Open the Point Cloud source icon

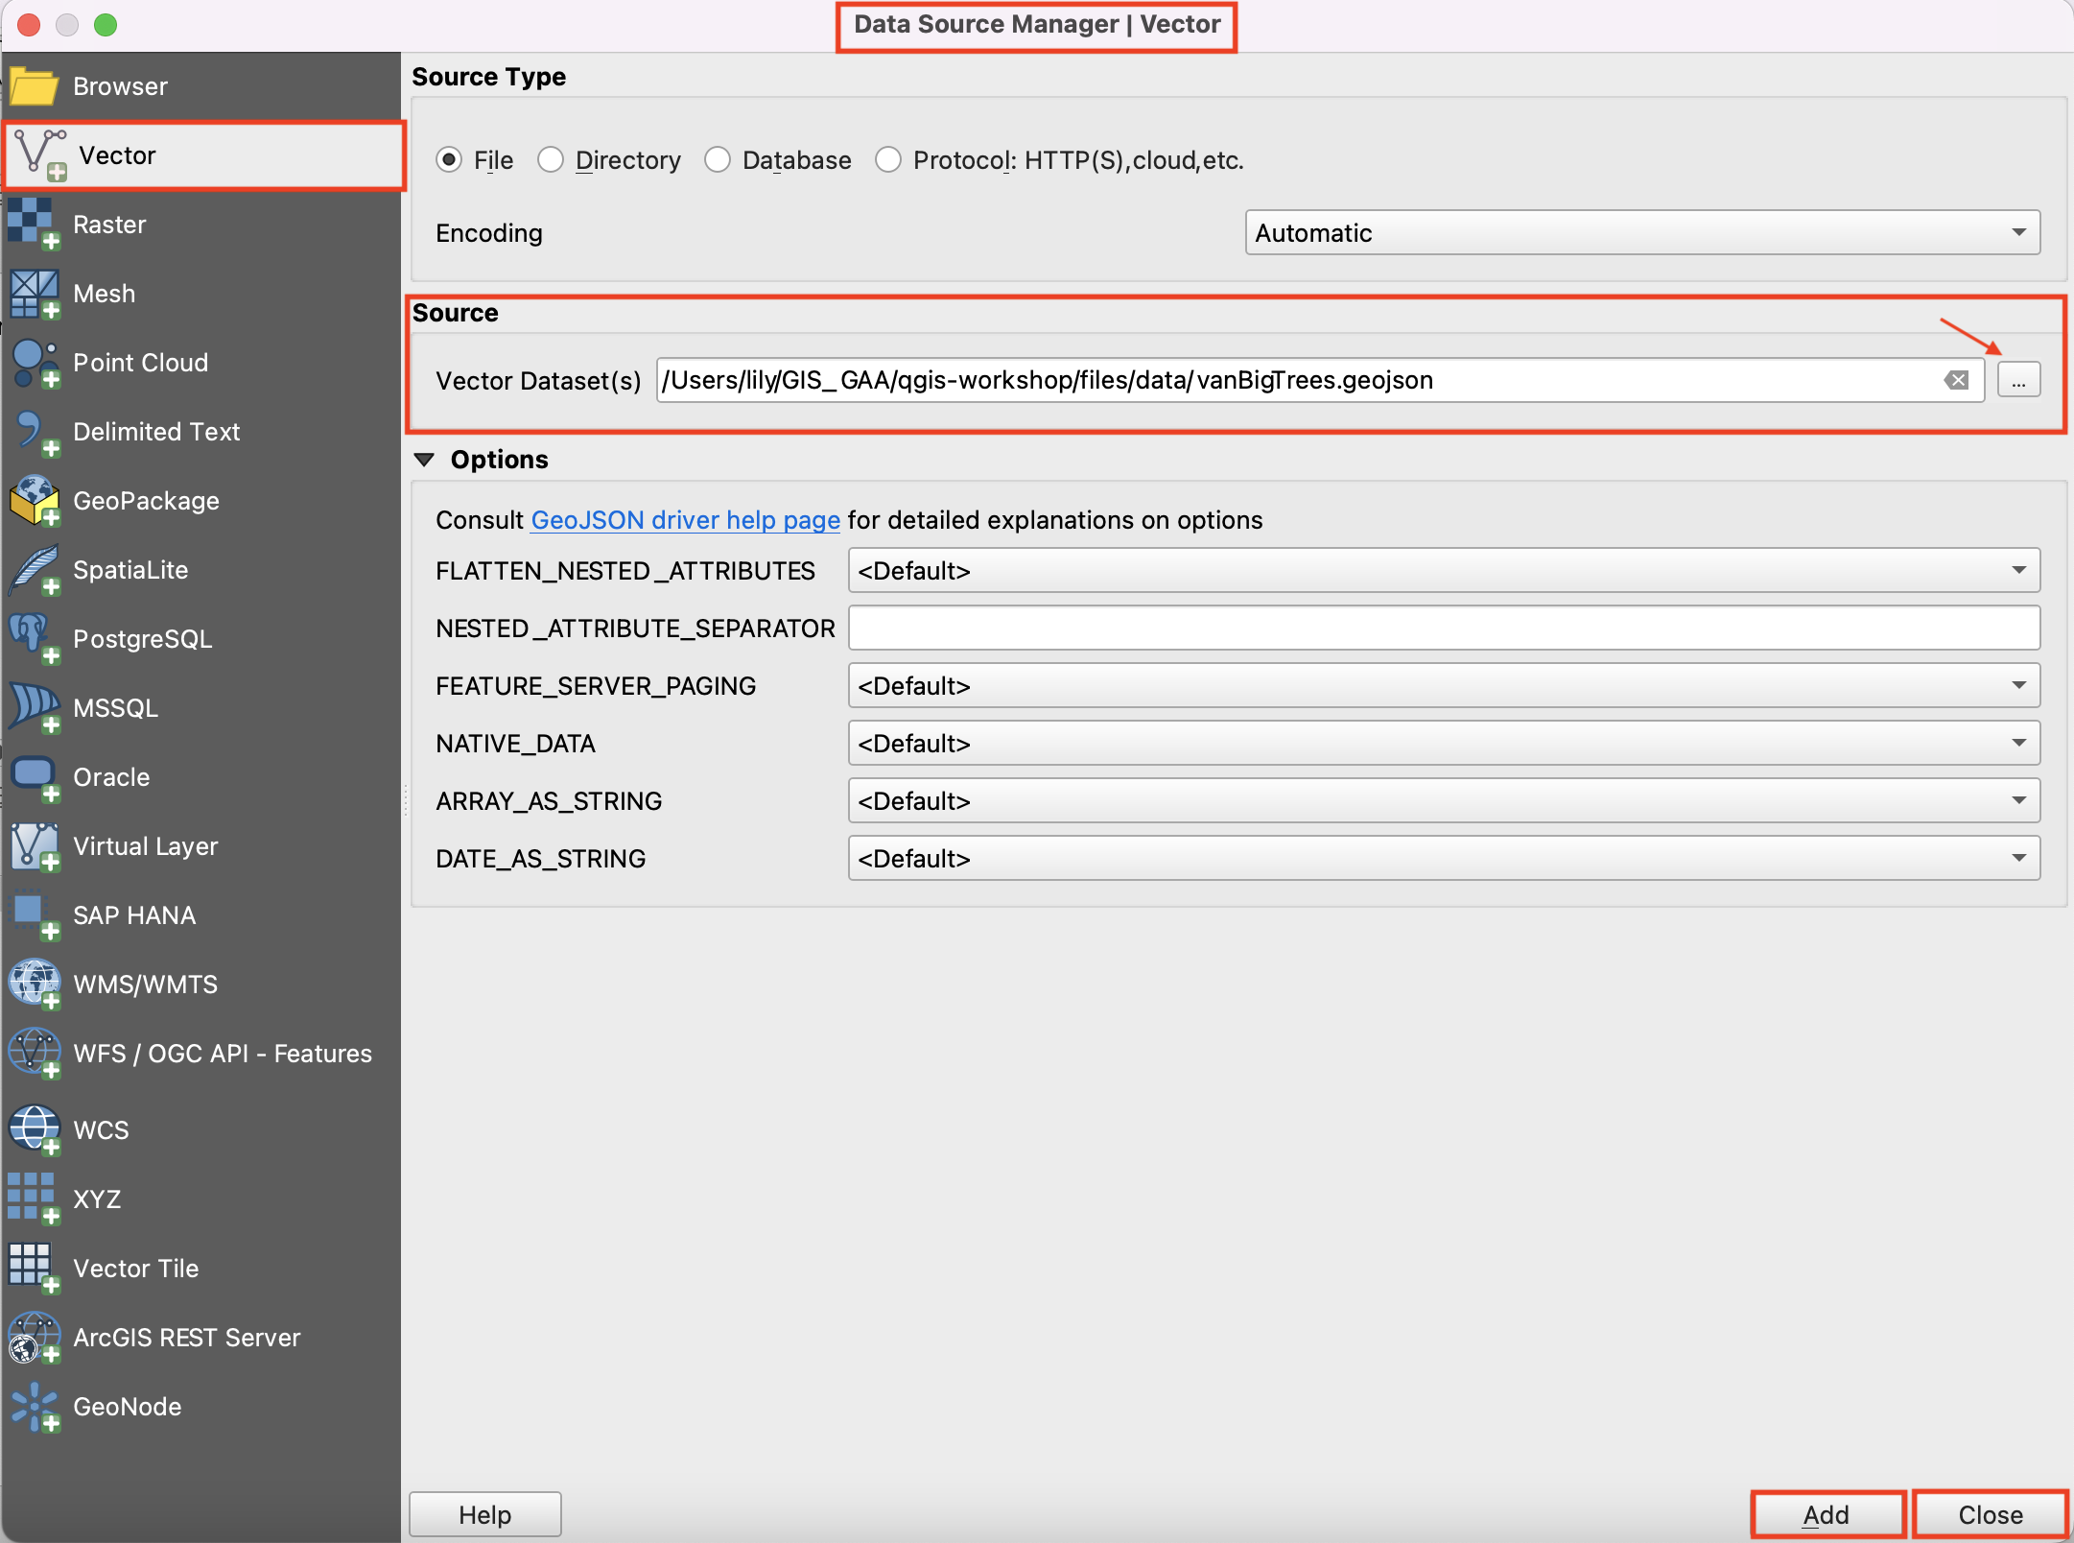point(33,362)
